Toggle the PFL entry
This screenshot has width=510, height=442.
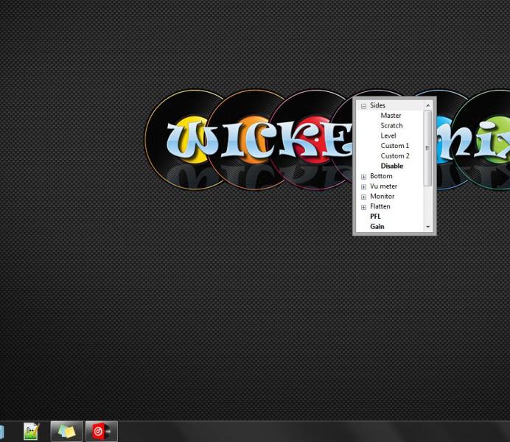click(x=375, y=217)
